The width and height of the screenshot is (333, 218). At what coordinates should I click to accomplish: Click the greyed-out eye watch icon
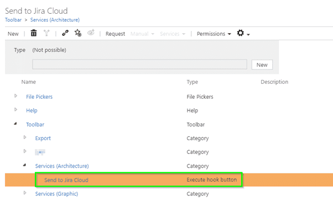[91, 33]
